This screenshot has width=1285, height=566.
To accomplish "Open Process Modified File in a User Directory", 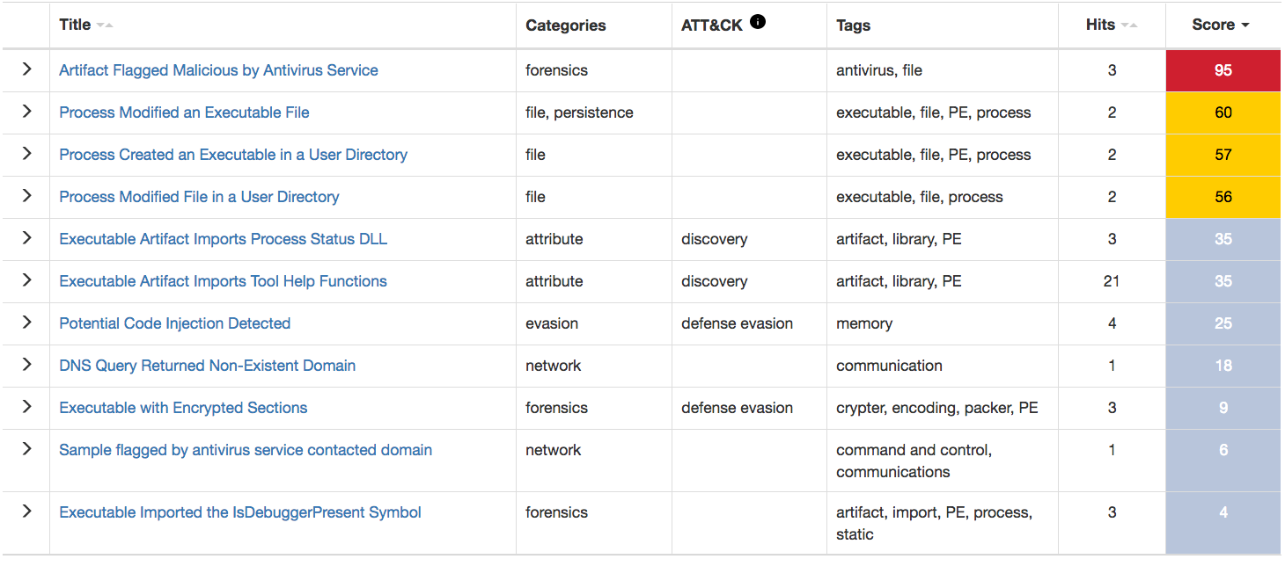I will pos(199,197).
